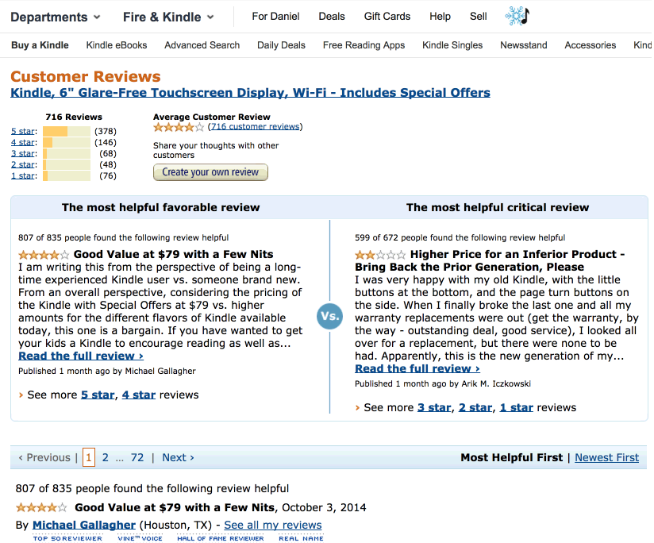
Task: Click the 5 star histogram bar
Action: 66,131
